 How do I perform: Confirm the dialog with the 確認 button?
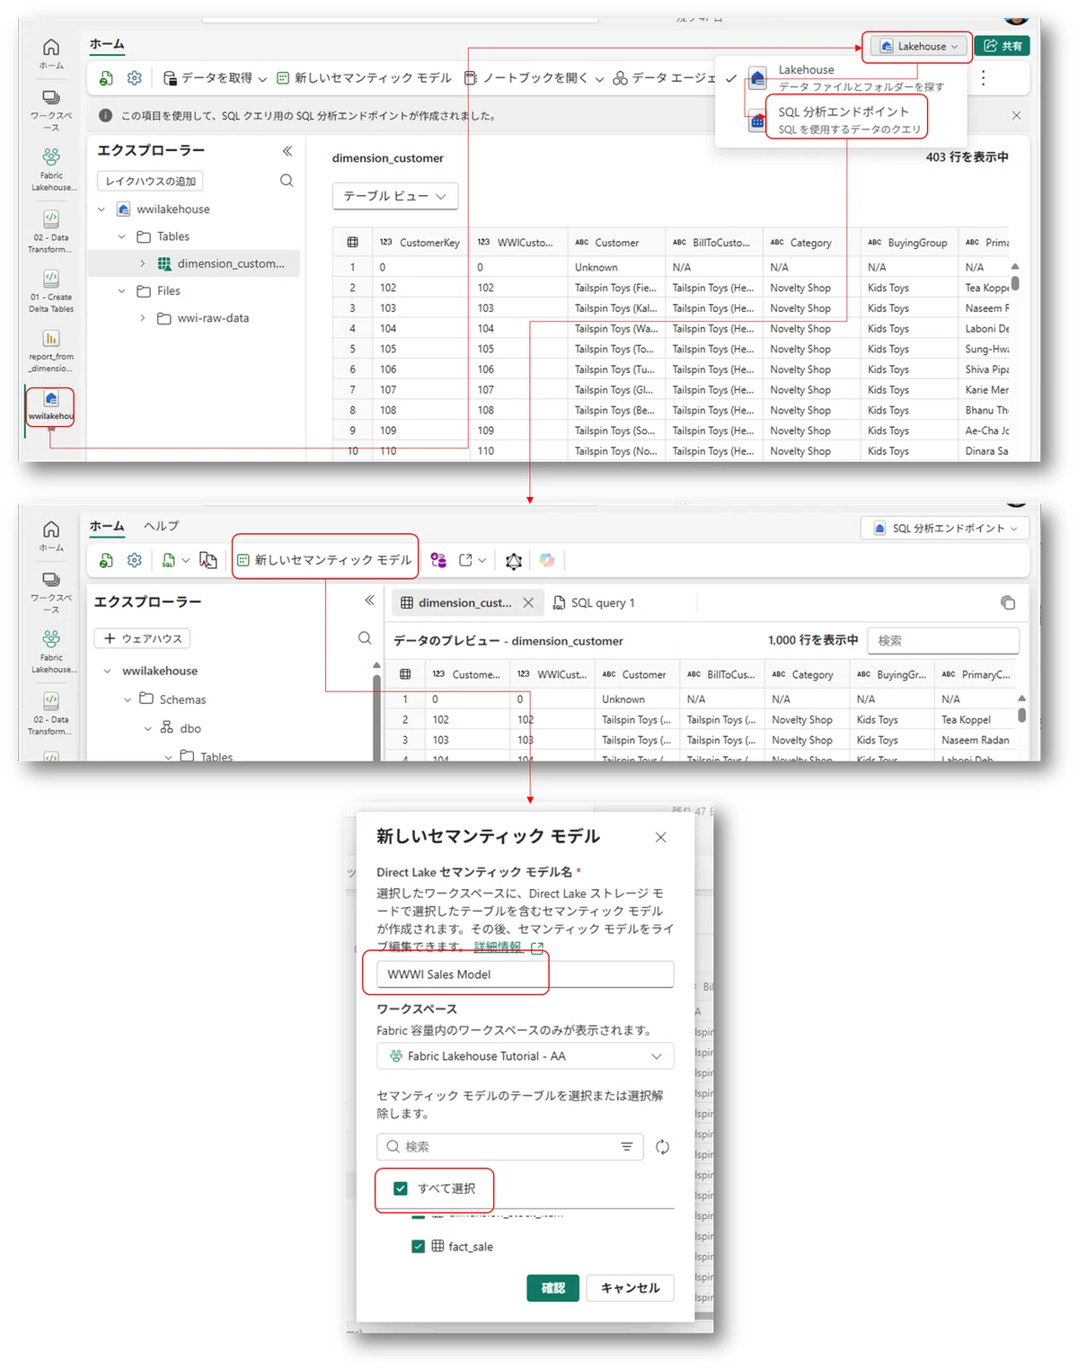tap(552, 1288)
